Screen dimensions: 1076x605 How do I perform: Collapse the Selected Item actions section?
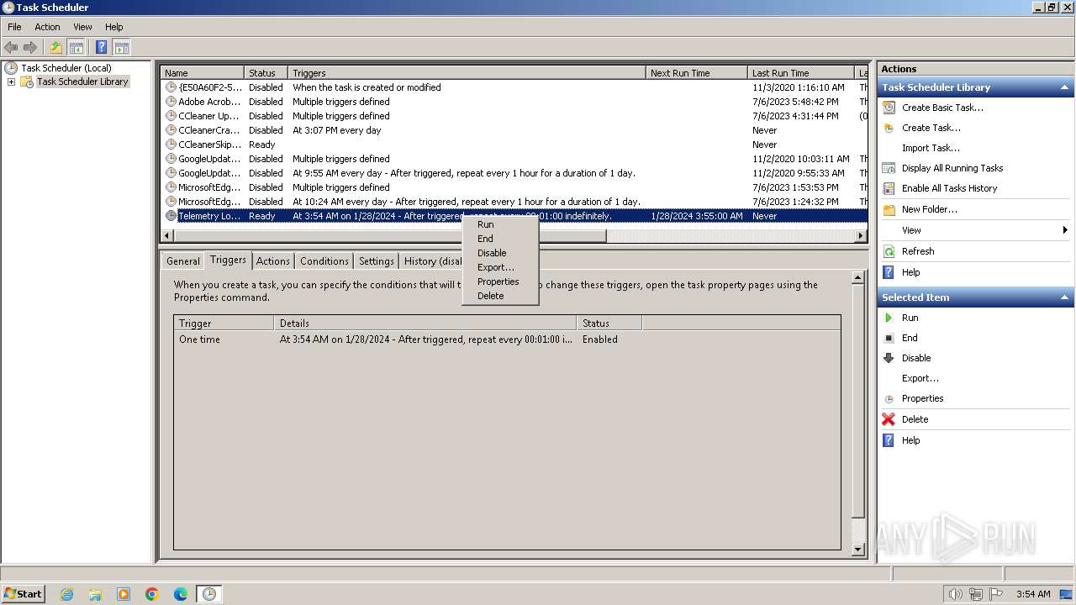tap(1065, 297)
